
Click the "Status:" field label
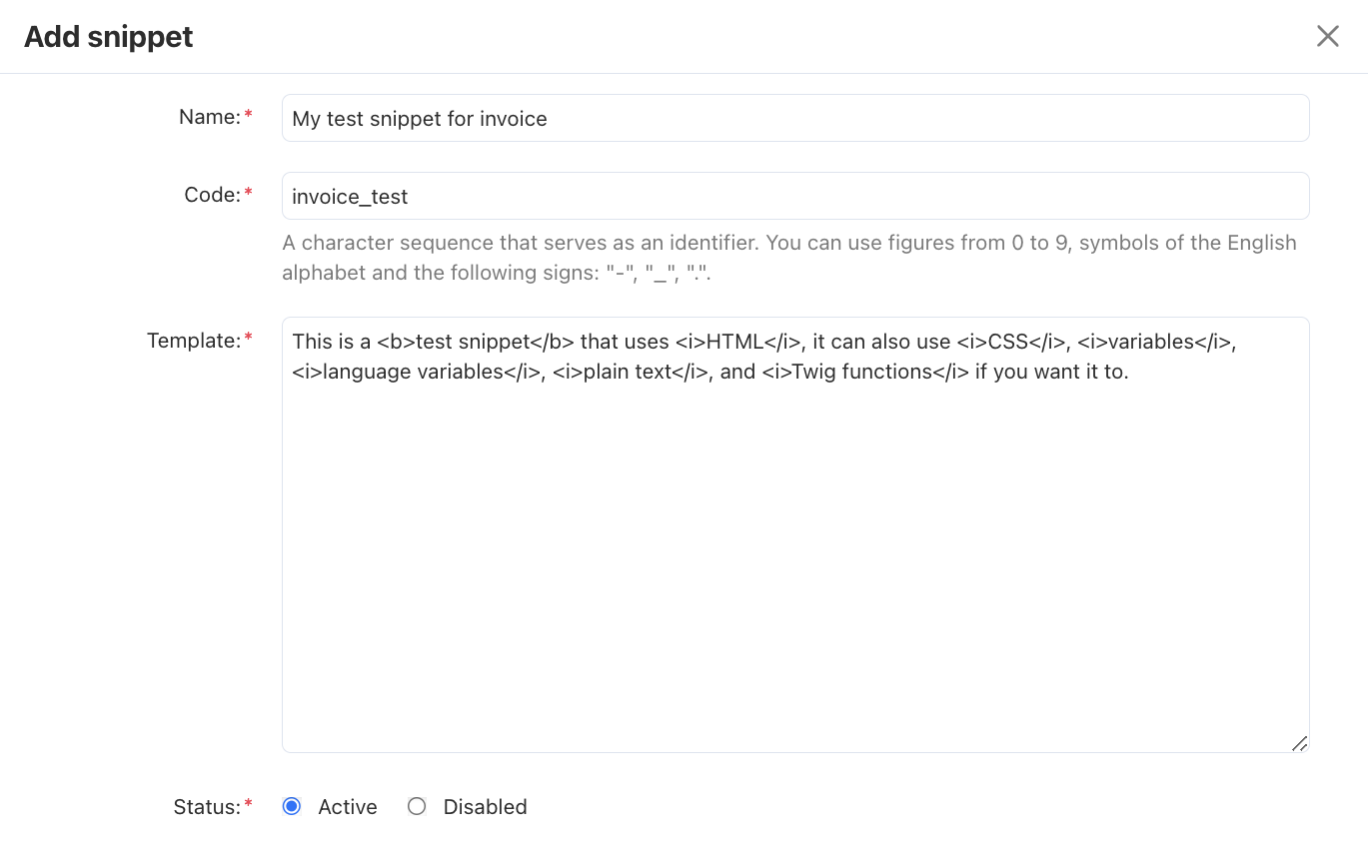(207, 807)
